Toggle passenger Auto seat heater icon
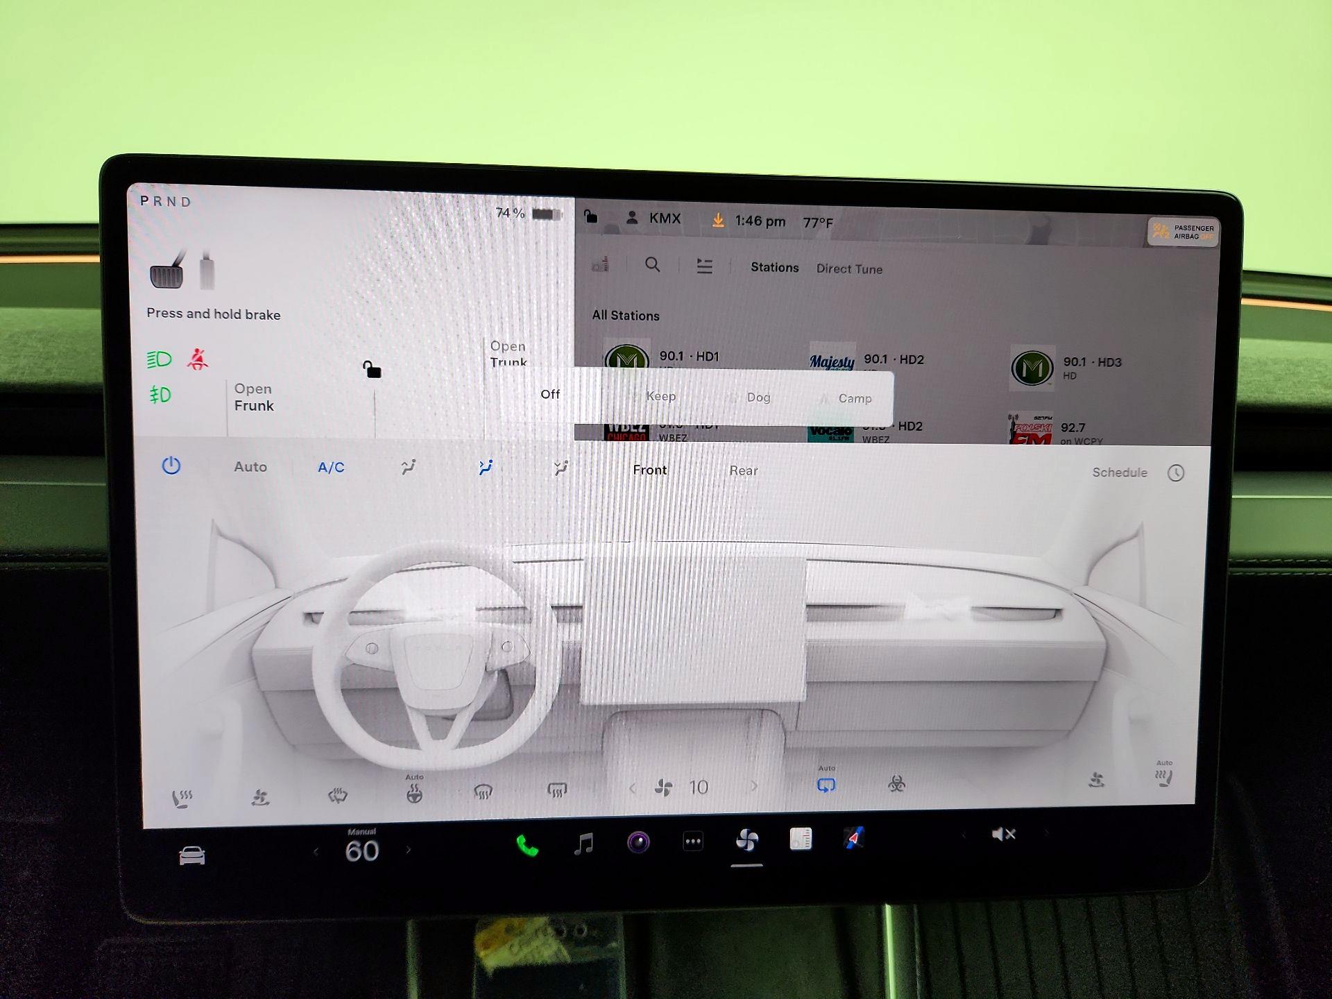 point(1164,774)
